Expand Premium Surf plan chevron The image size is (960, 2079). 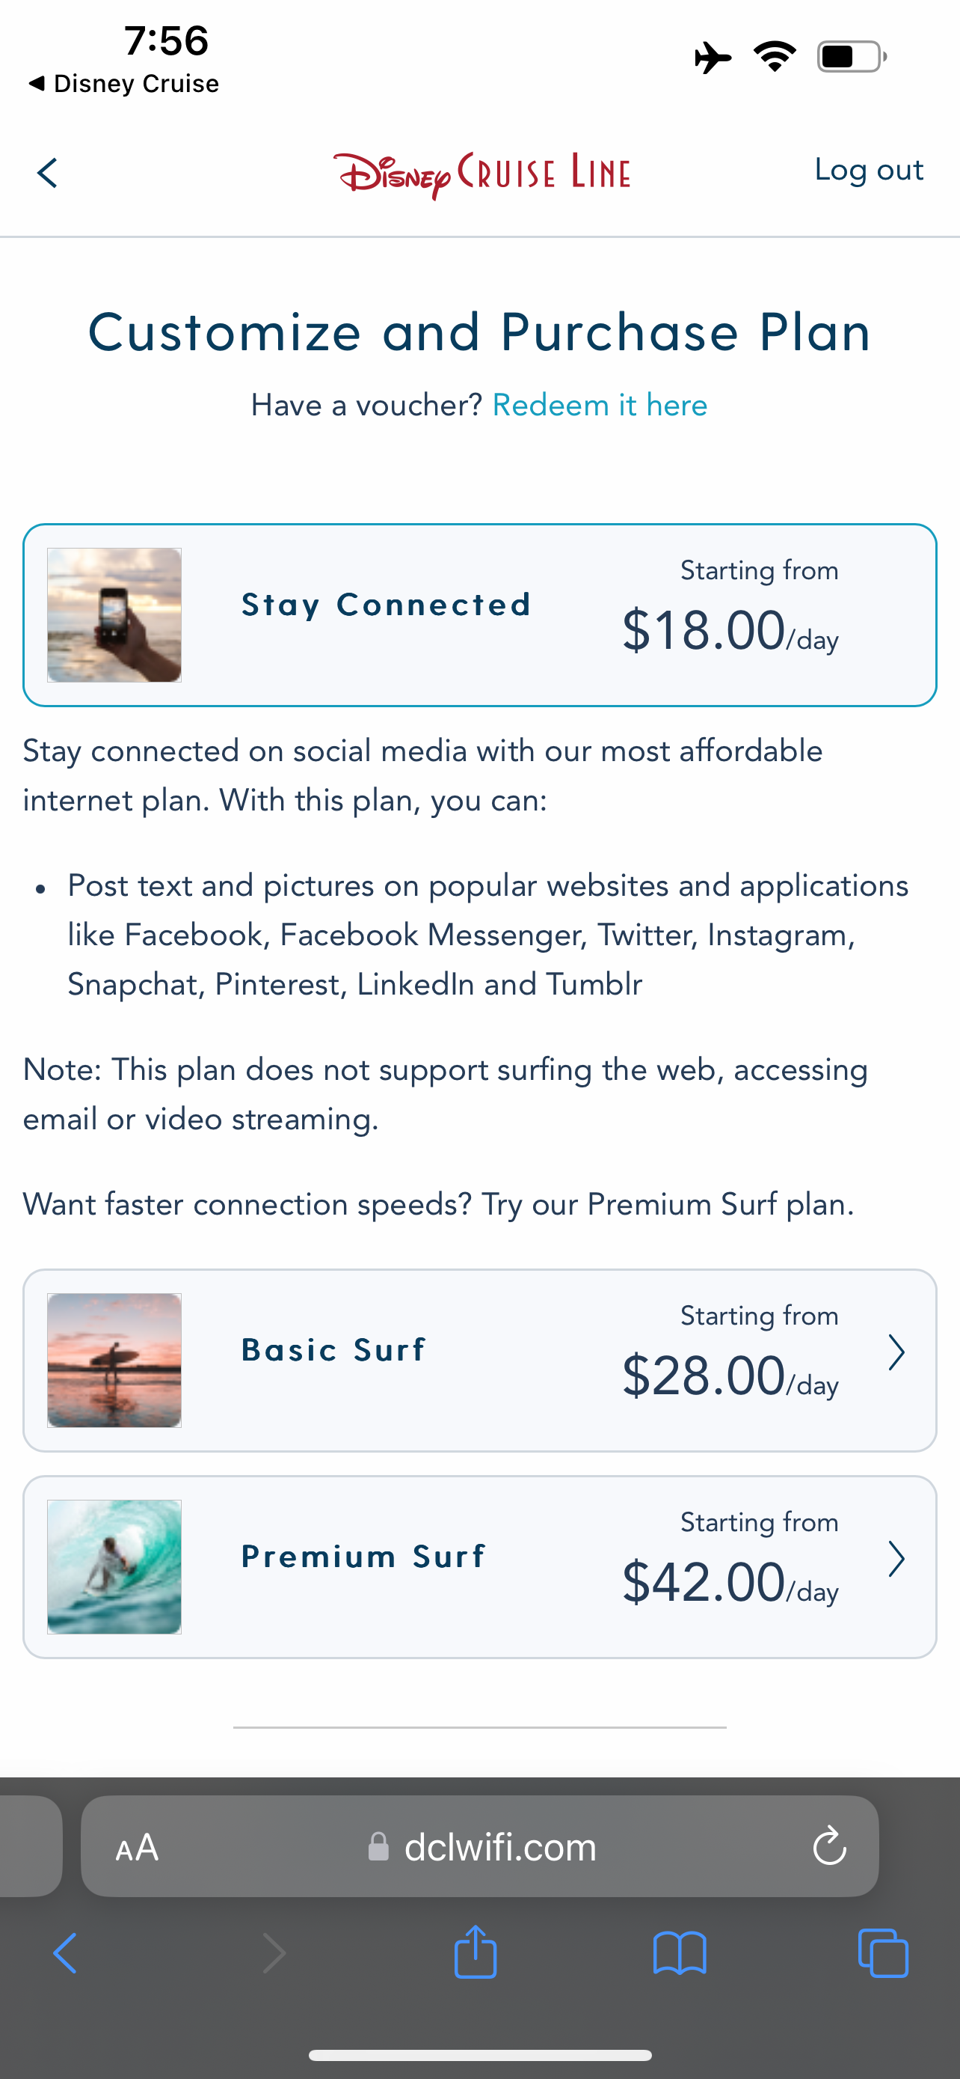pos(896,1560)
